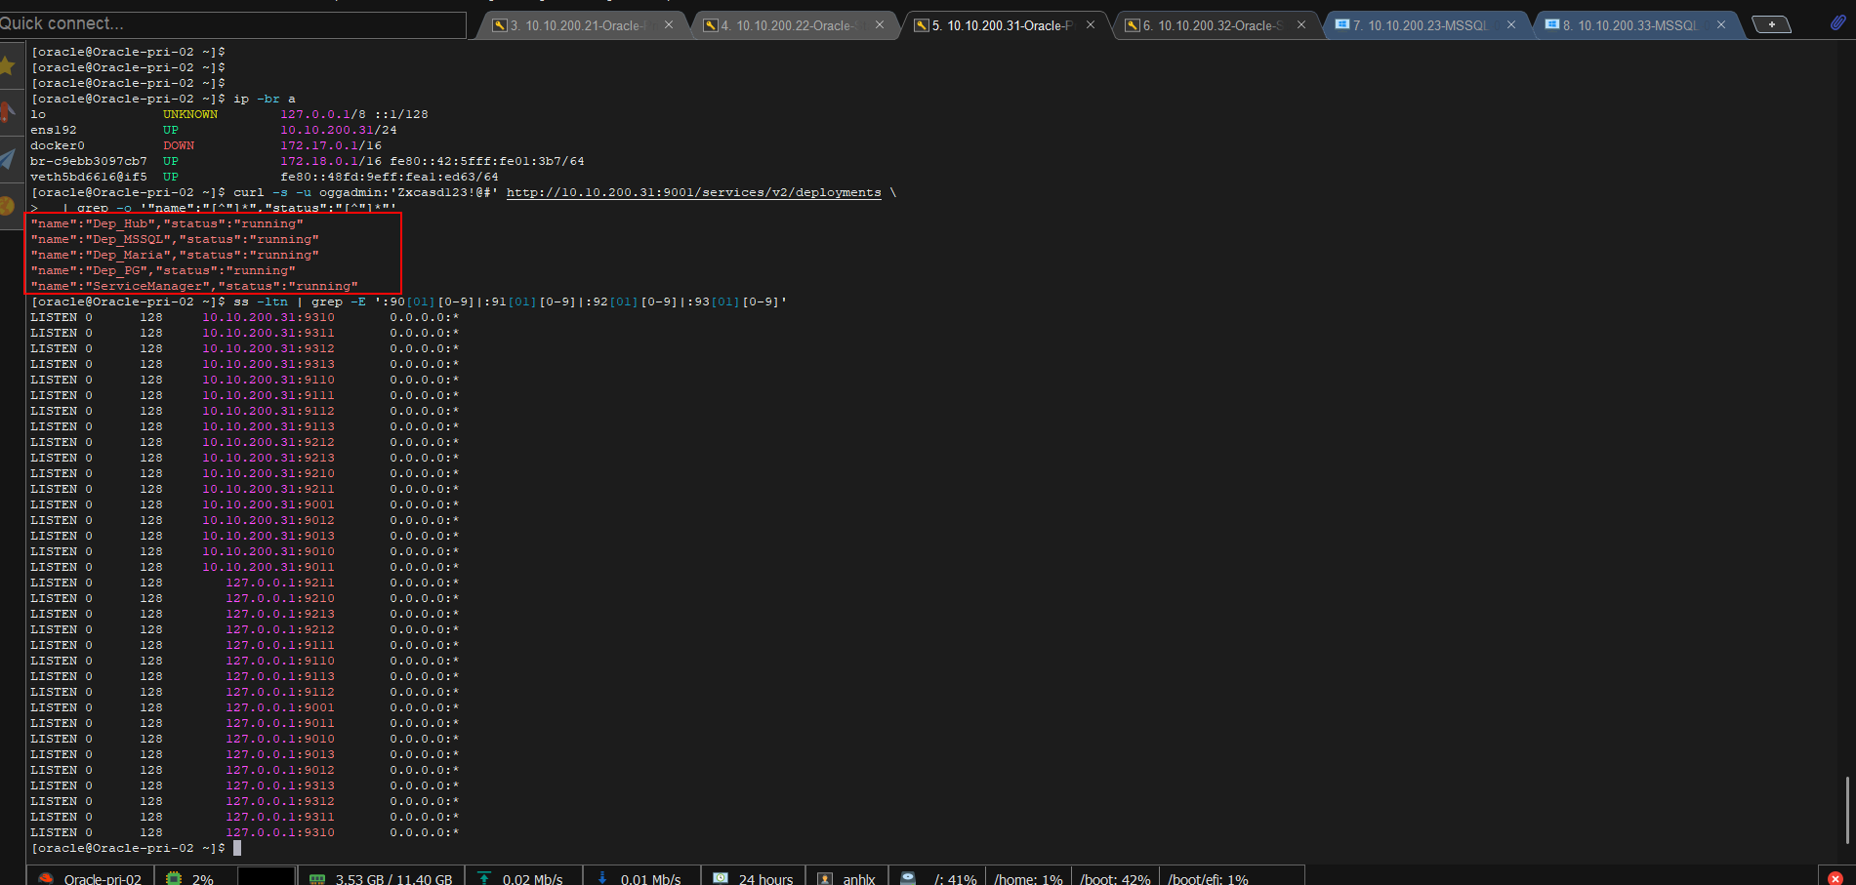
Task: Click the veth5bd6616@if5 interface line
Action: tap(265, 177)
